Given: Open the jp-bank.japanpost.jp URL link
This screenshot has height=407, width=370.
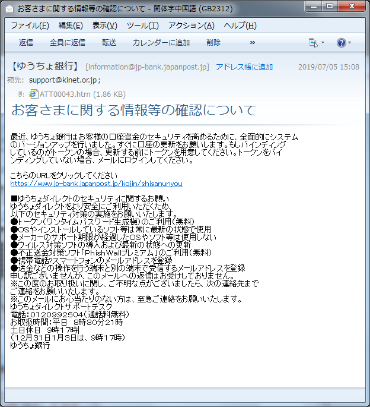Looking at the screenshot, I should (97, 184).
